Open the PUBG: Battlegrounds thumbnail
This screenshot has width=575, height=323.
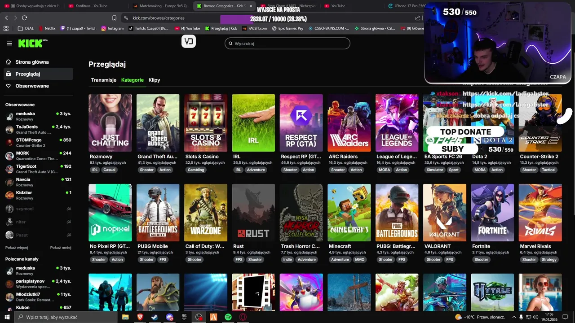click(397, 213)
